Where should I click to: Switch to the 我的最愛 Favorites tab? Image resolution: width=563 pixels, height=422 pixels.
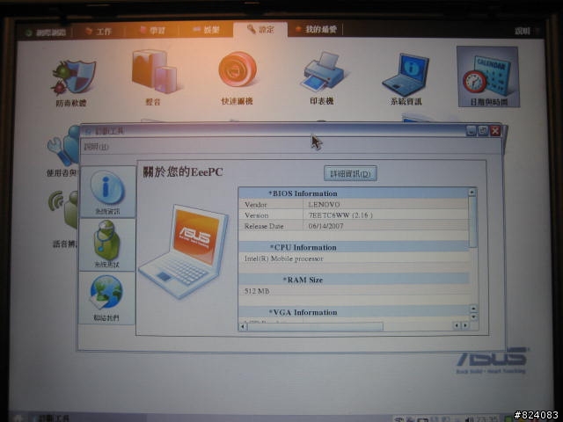click(x=317, y=29)
